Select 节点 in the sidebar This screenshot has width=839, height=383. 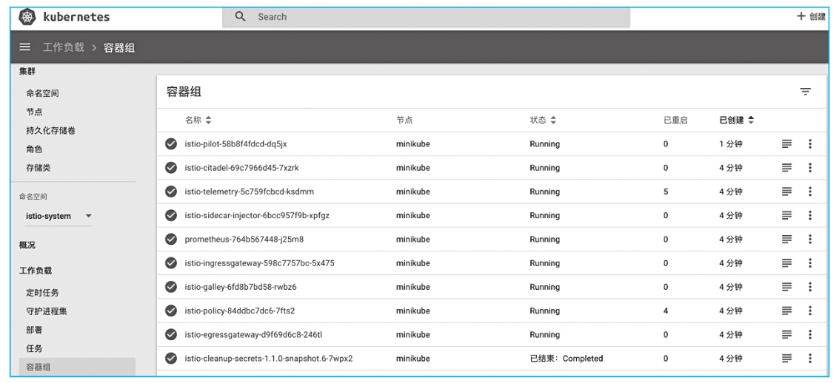pyautogui.click(x=33, y=112)
